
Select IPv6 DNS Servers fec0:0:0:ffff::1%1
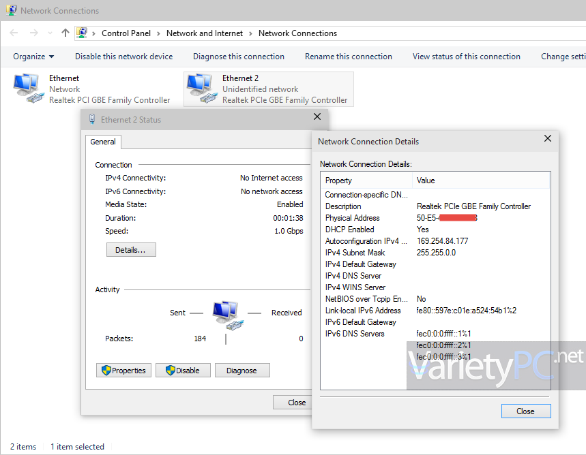(443, 334)
